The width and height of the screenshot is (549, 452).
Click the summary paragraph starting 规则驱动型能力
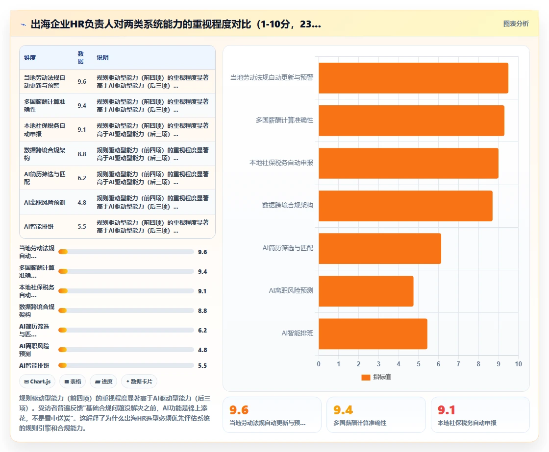click(x=115, y=413)
